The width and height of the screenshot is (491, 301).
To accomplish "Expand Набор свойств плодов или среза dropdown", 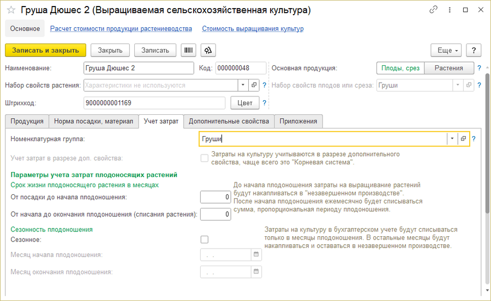I will tap(458, 85).
